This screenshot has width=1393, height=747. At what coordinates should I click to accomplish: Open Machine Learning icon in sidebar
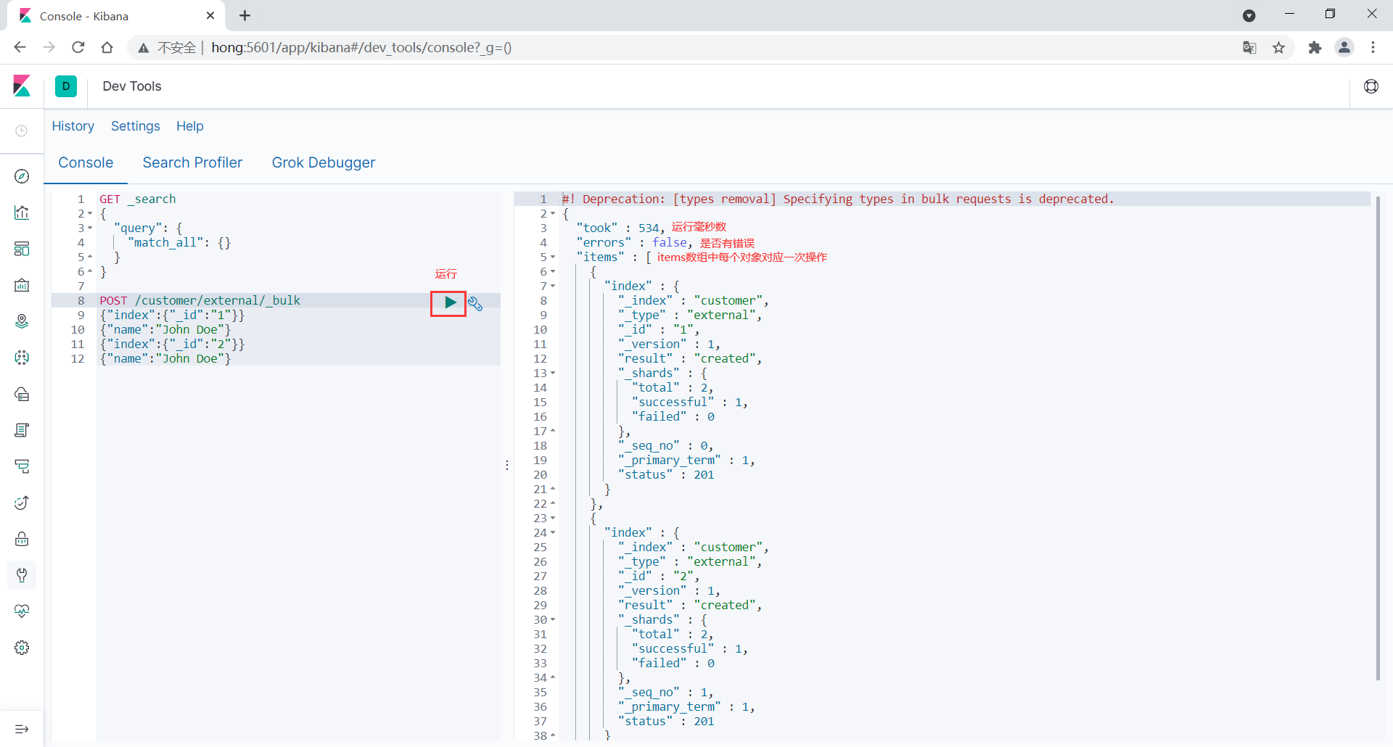[x=22, y=358]
